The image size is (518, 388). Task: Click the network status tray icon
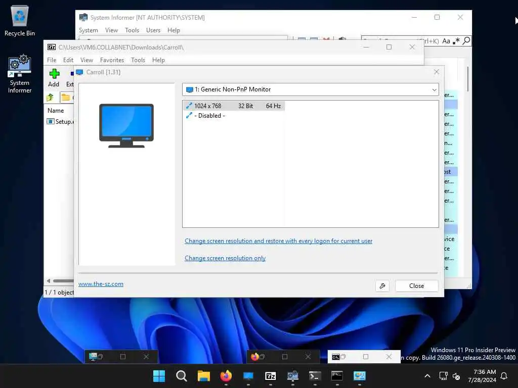(x=443, y=376)
